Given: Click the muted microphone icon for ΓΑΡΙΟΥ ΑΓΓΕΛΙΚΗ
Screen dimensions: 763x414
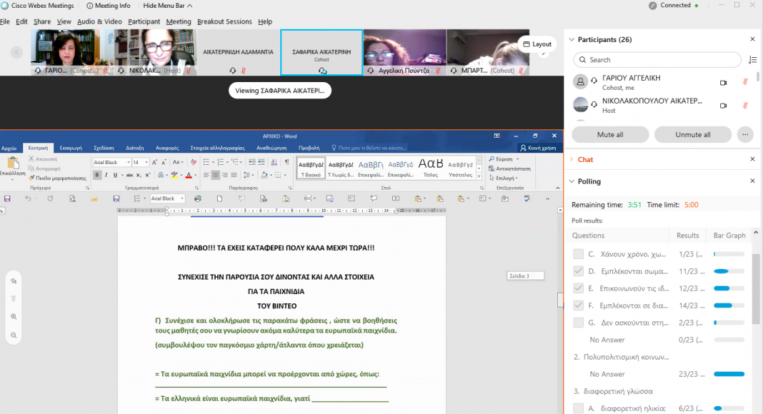Looking at the screenshot, I should click(745, 82).
